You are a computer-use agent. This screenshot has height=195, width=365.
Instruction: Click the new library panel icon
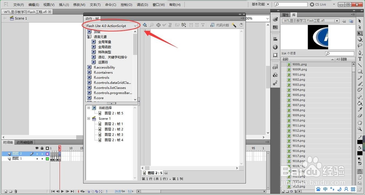pyautogui.click(x=351, y=21)
